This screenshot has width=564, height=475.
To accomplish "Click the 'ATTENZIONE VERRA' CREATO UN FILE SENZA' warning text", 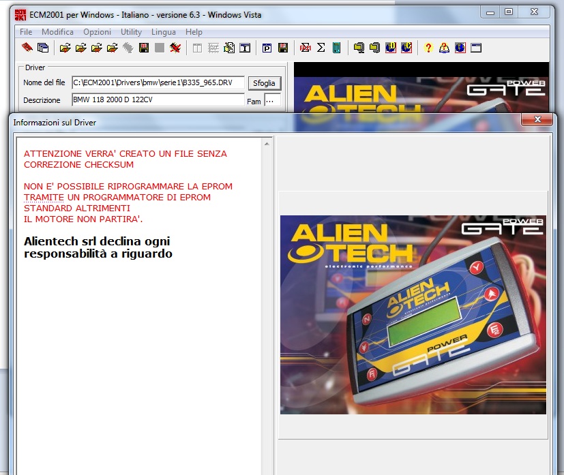I will (x=125, y=154).
